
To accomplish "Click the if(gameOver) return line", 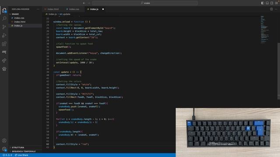I will pyautogui.click(x=69, y=75).
